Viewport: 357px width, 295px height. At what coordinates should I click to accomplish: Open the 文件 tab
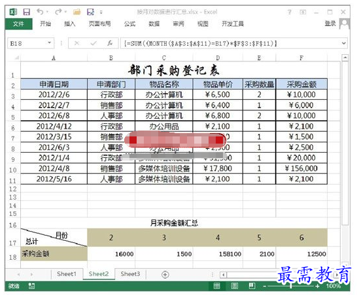tap(18, 24)
